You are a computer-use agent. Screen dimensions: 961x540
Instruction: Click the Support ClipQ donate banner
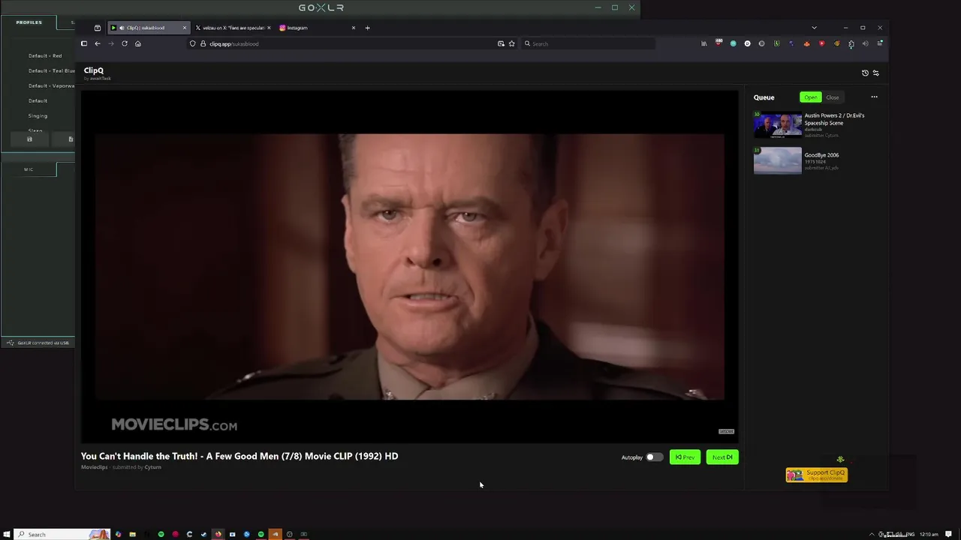tap(817, 475)
